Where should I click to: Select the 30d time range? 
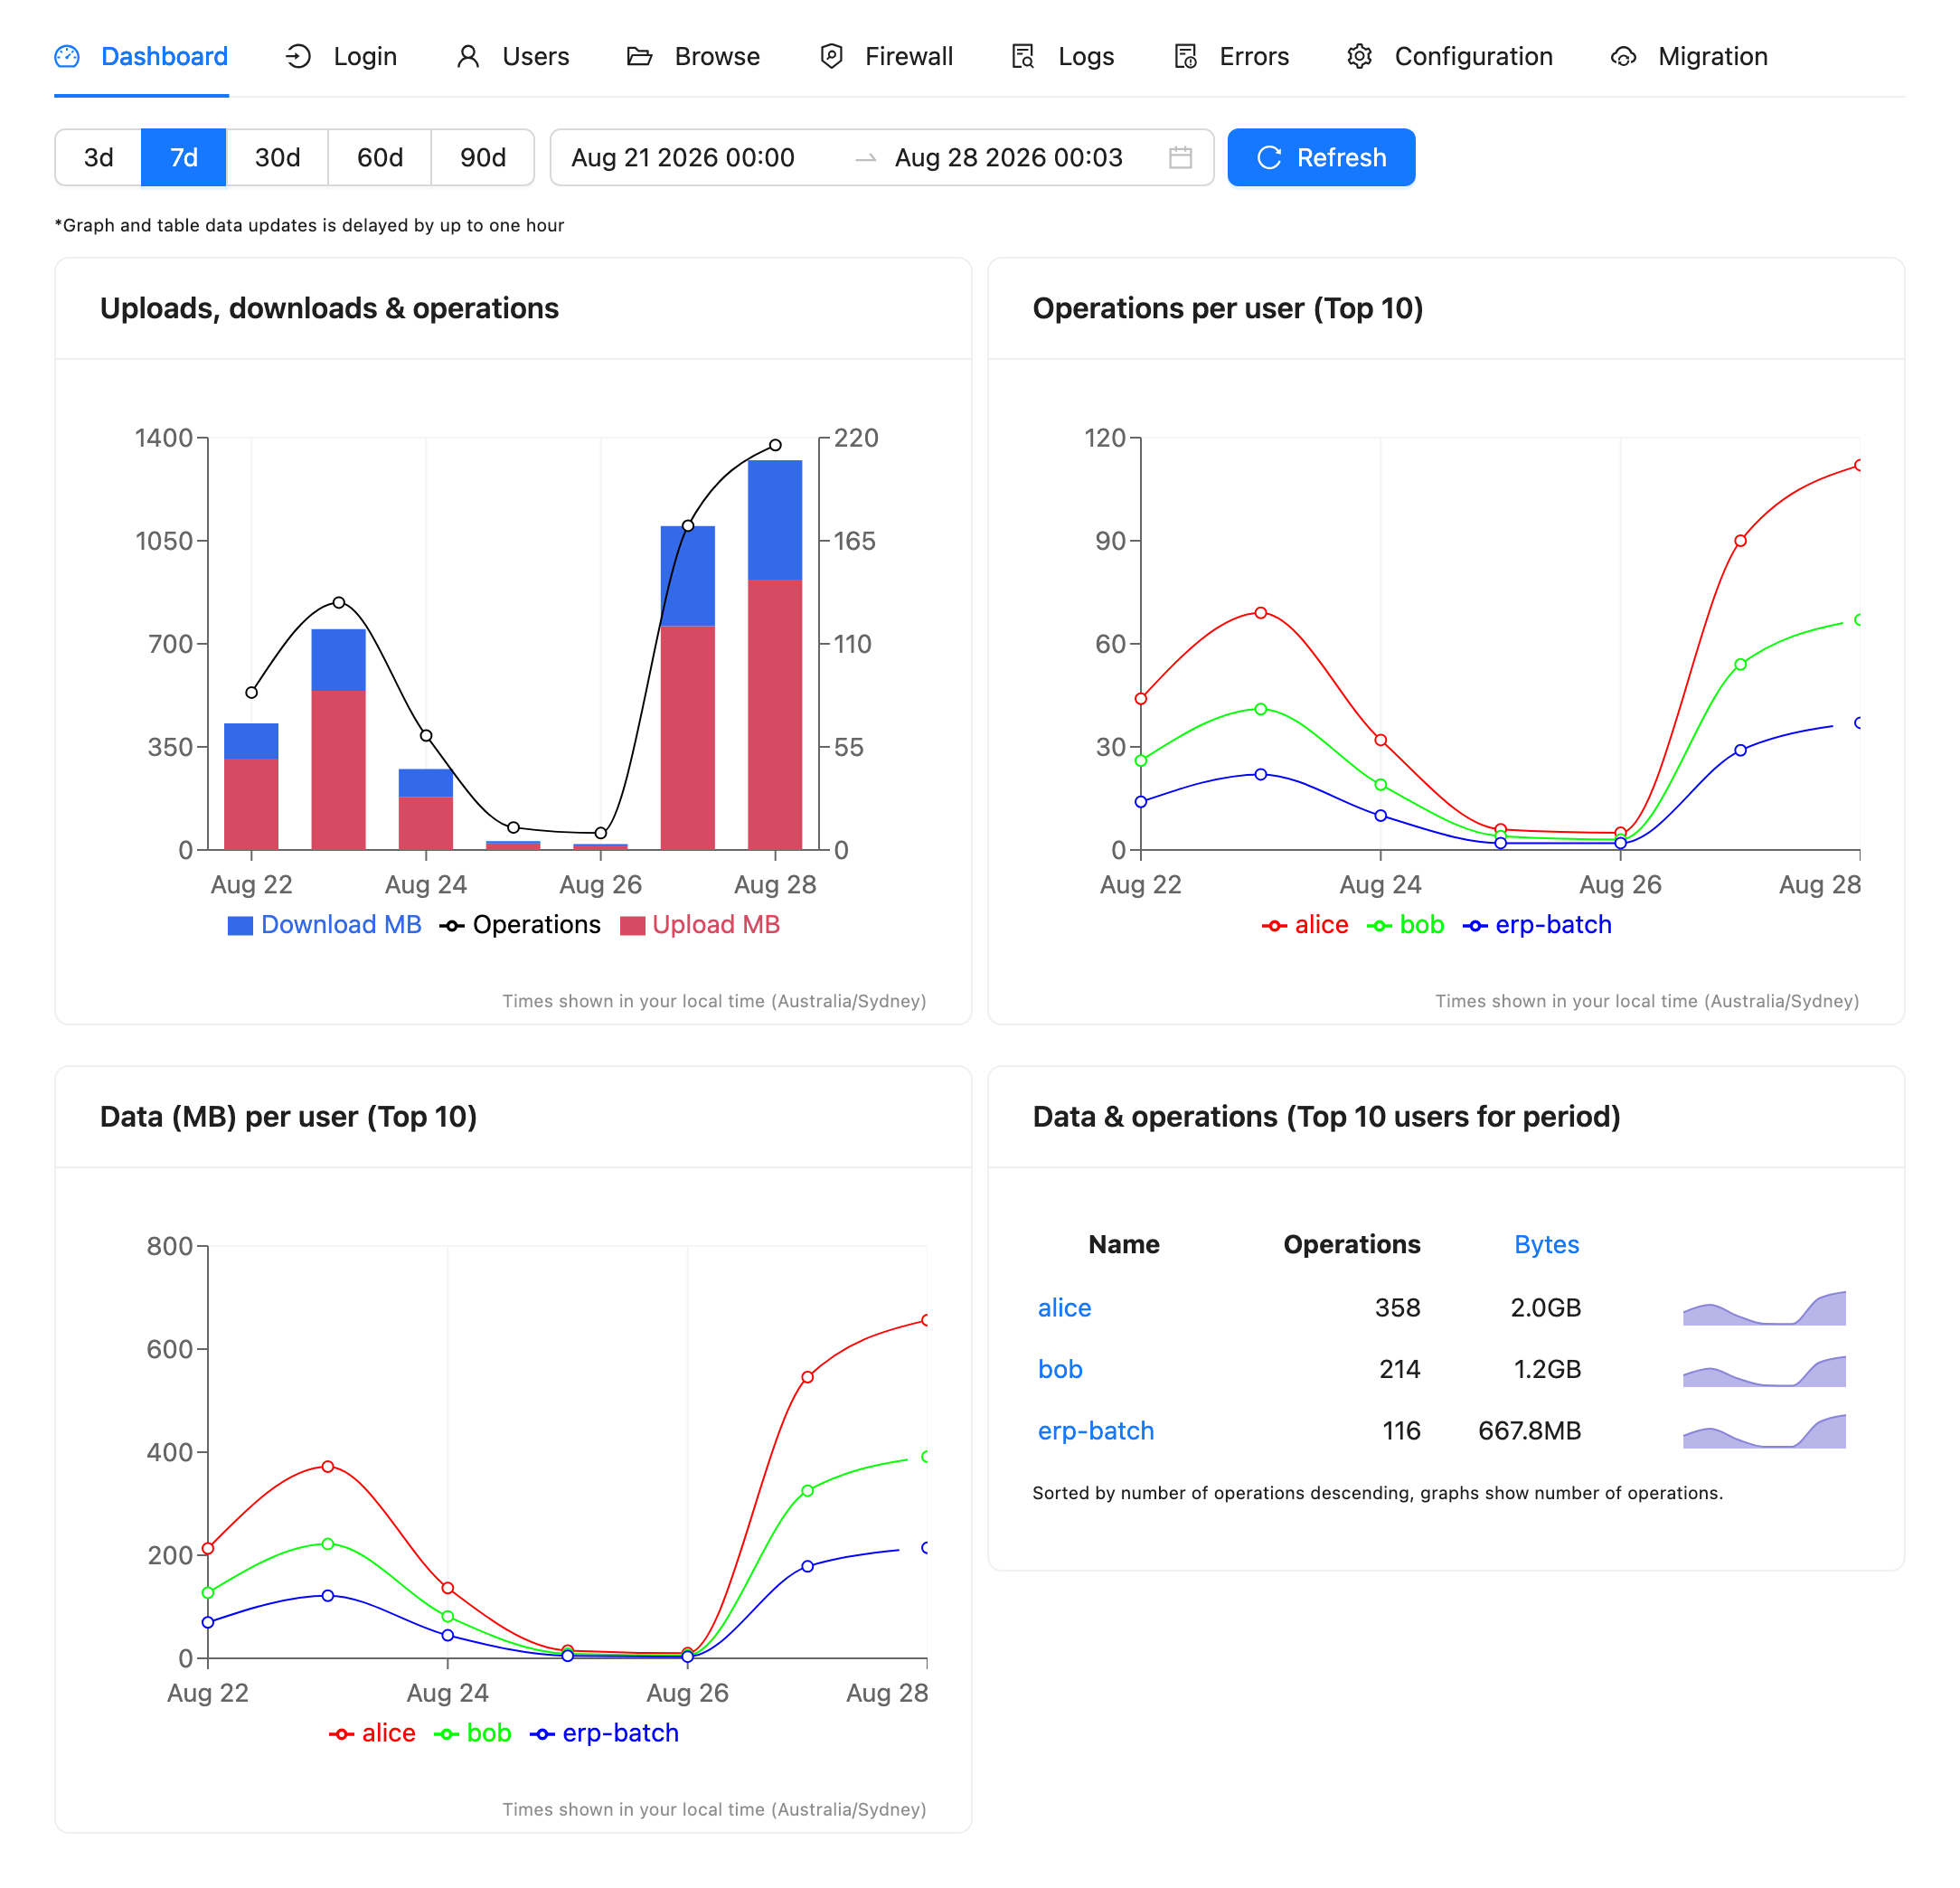click(277, 157)
